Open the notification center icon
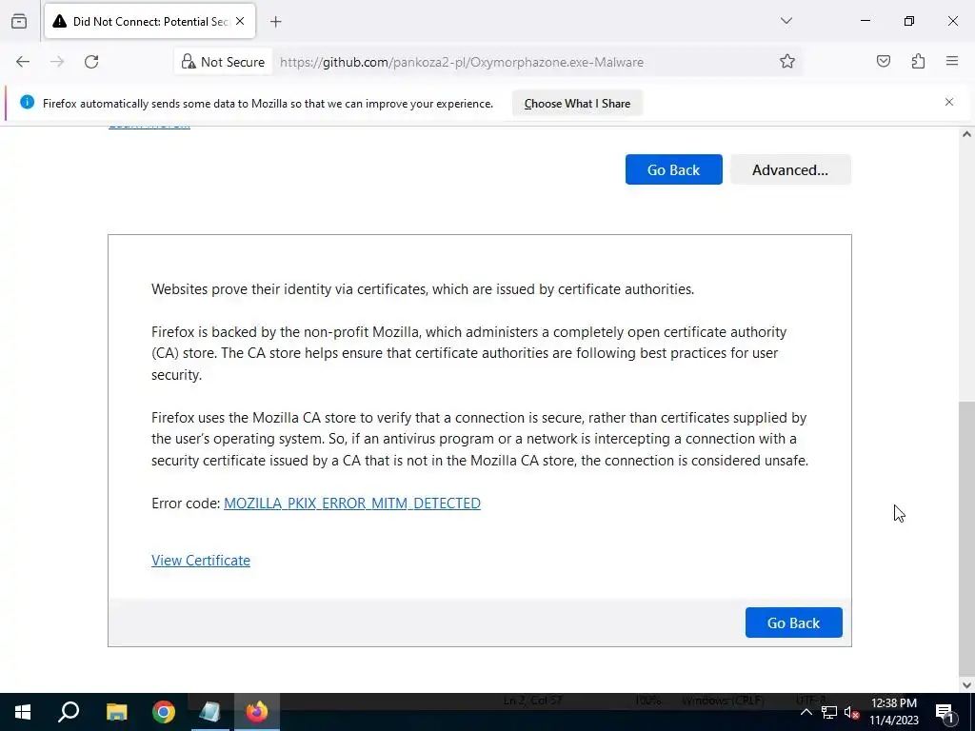This screenshot has width=975, height=731. tap(945, 712)
